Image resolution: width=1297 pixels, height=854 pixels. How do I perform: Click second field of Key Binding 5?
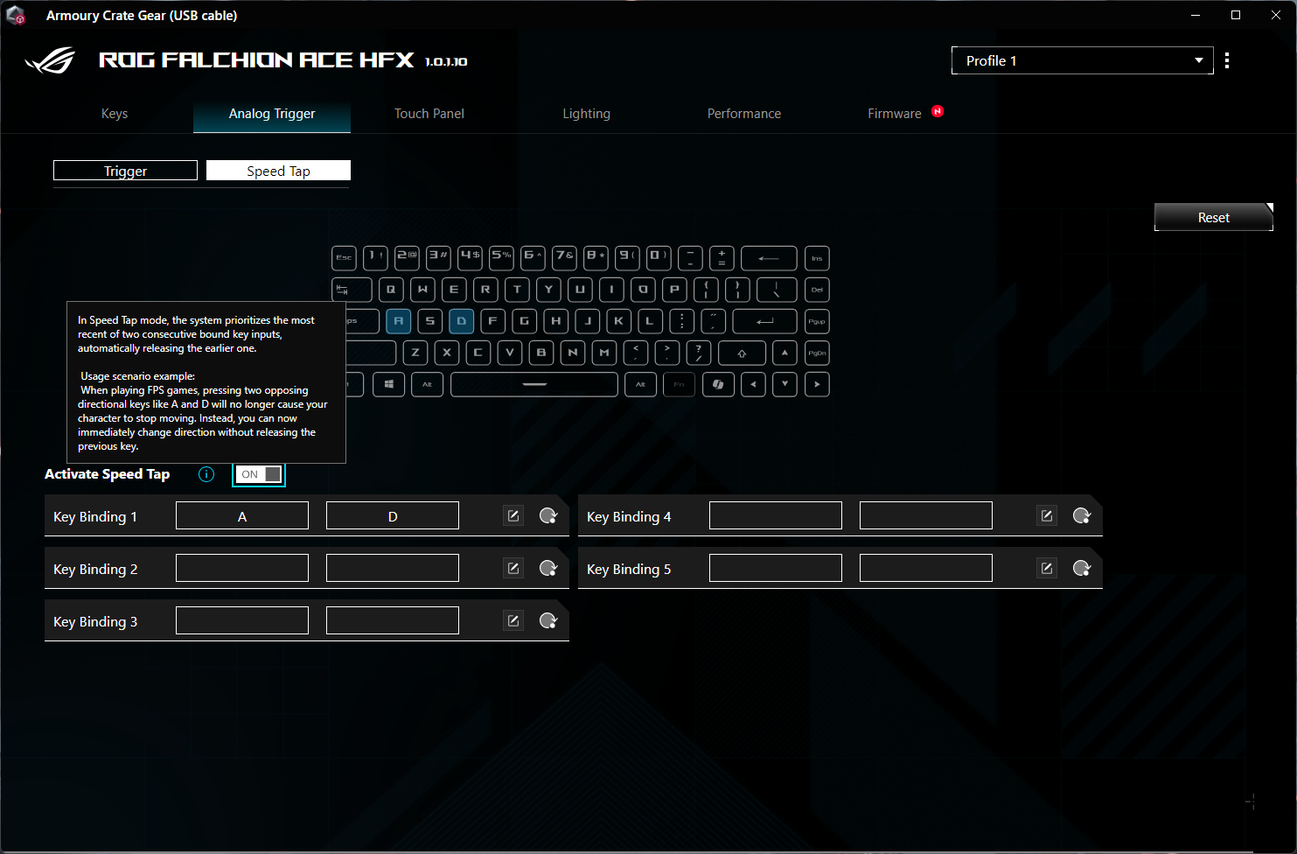coord(926,568)
